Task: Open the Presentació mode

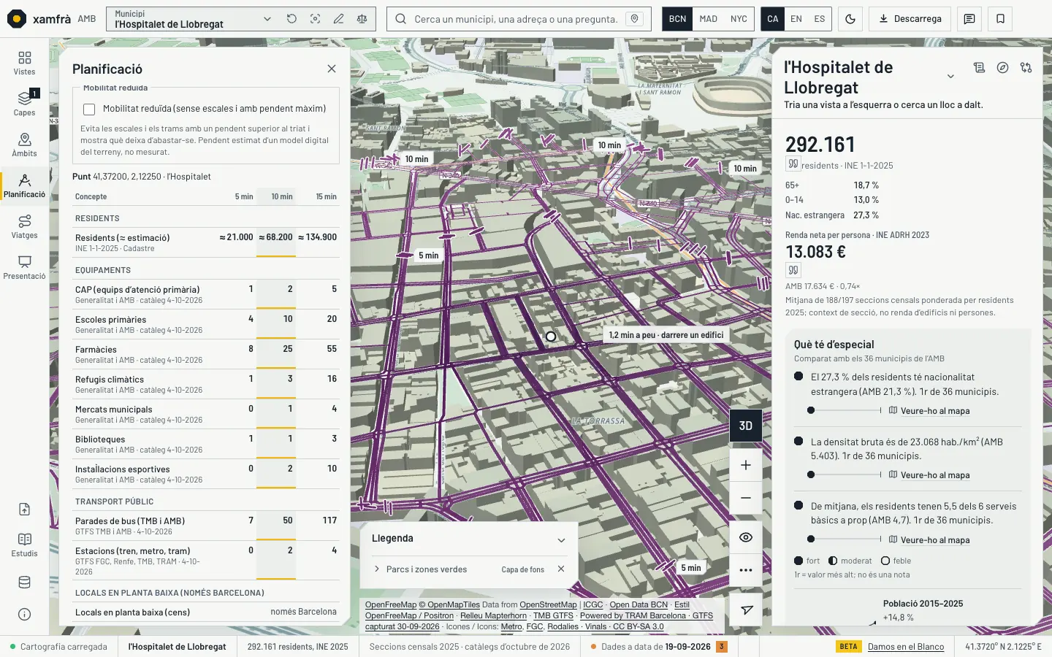Action: (24, 267)
